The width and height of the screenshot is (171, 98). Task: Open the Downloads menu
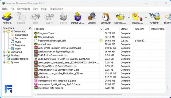pyautogui.click(x=24, y=9)
